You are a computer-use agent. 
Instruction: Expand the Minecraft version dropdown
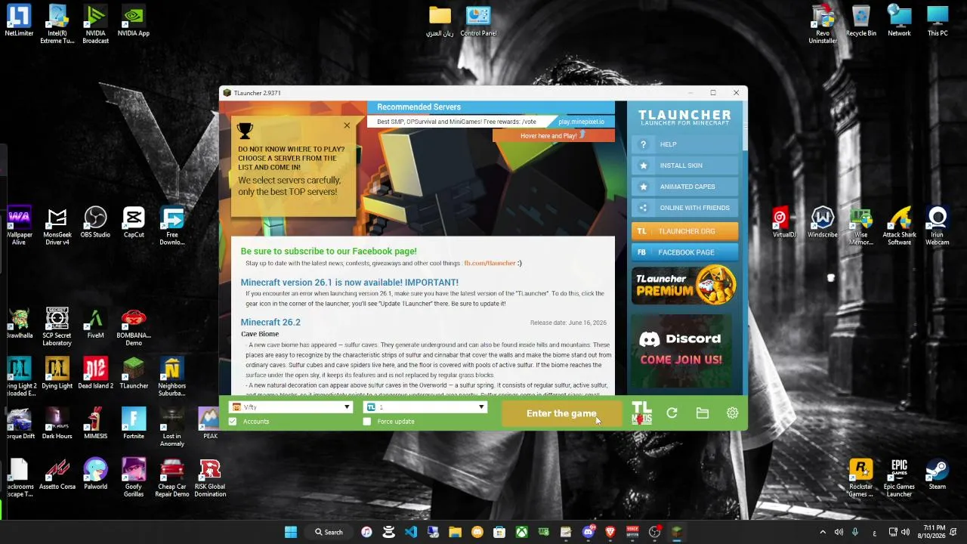pyautogui.click(x=425, y=407)
